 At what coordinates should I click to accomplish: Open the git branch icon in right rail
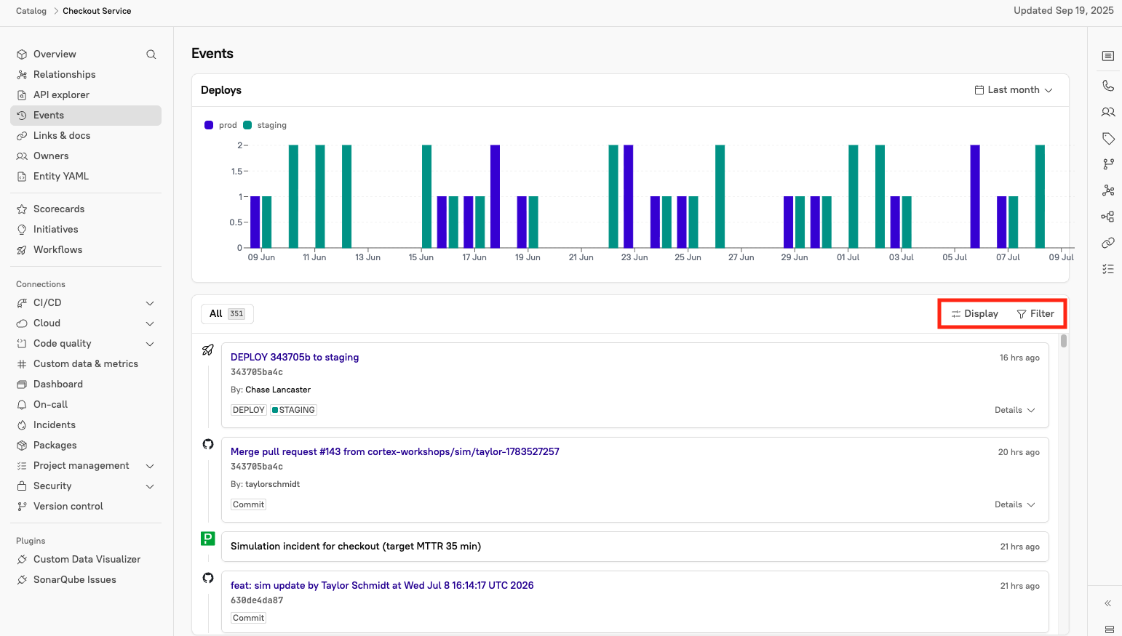coord(1108,164)
